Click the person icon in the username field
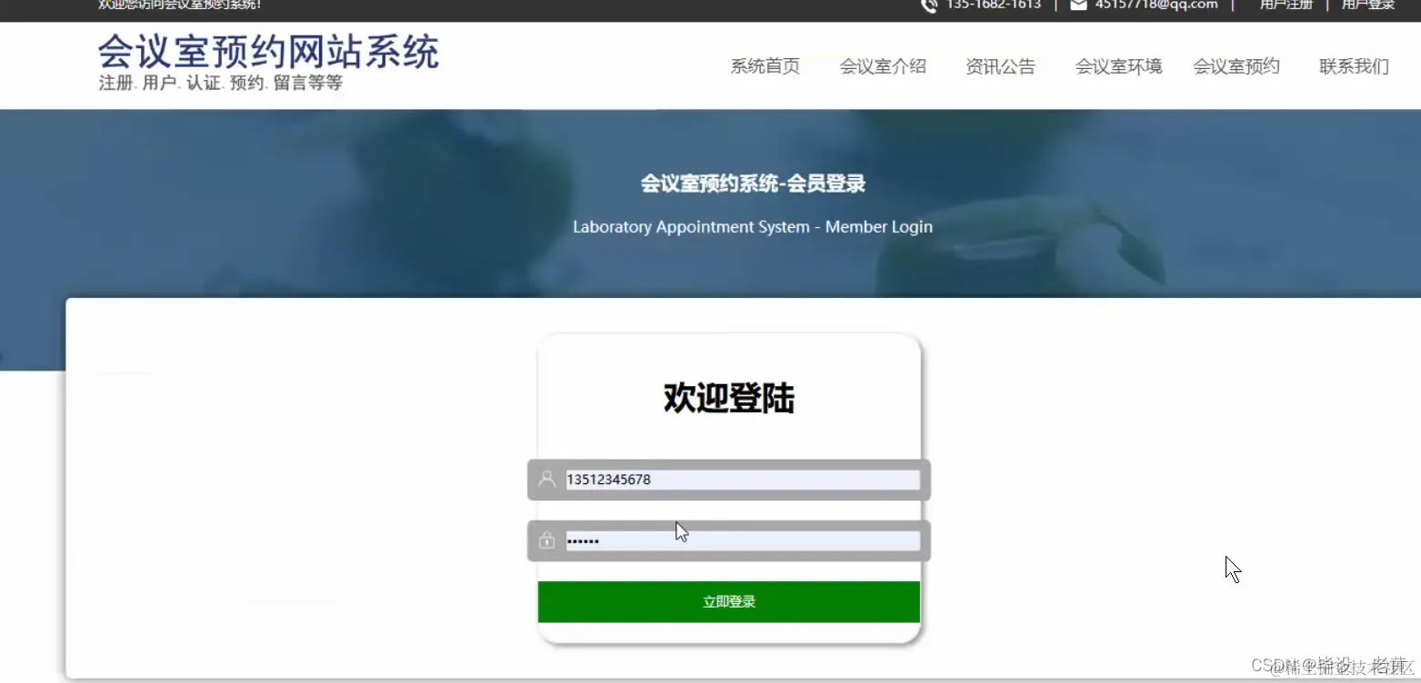Viewport: 1421px width, 683px height. point(546,479)
